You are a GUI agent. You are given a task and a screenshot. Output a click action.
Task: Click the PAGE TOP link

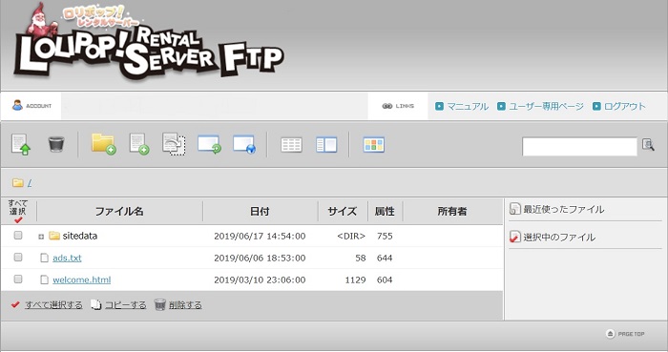[631, 334]
